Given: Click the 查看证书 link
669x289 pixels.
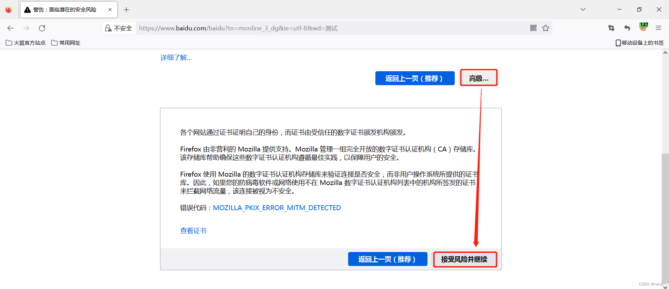Looking at the screenshot, I should (x=193, y=231).
